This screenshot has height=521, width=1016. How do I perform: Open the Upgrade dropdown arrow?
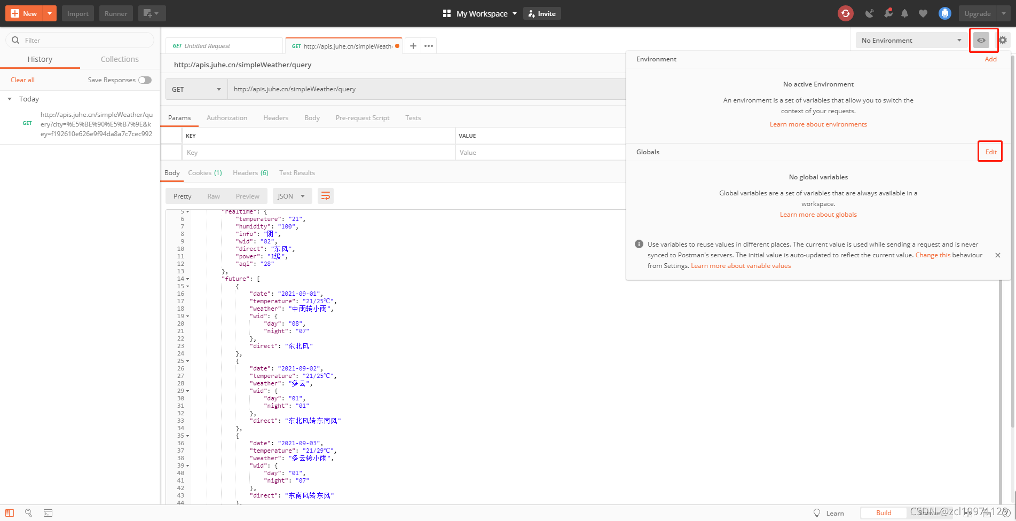(x=1004, y=13)
